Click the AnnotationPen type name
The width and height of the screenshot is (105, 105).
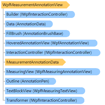(35, 81)
